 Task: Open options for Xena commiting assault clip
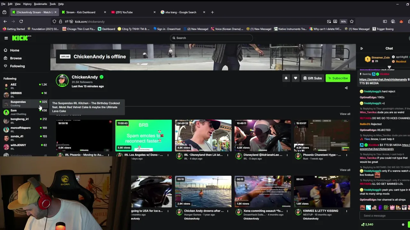click(287, 211)
